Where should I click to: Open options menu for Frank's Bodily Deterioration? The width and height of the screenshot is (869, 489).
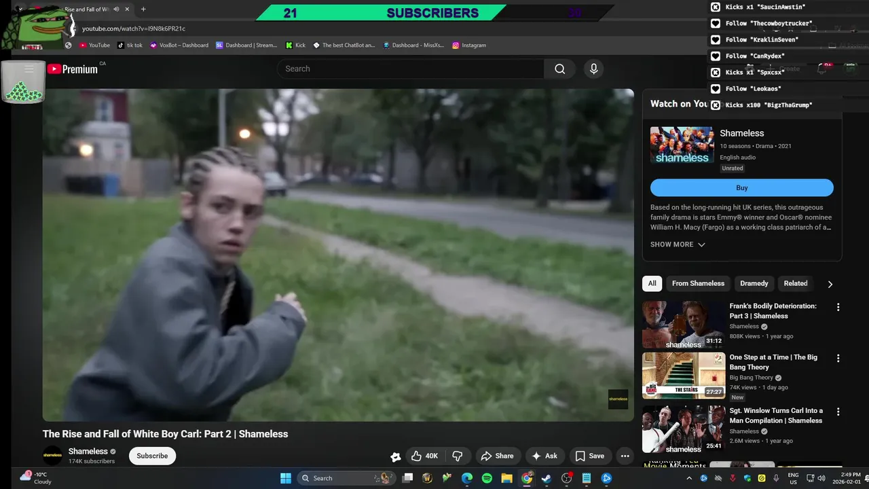[x=838, y=307]
